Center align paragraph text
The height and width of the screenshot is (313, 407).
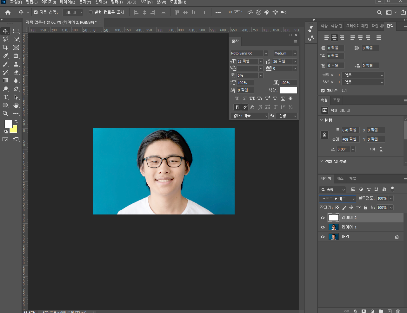334,37
